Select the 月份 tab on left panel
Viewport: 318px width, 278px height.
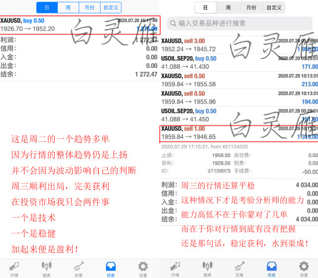point(90,8)
